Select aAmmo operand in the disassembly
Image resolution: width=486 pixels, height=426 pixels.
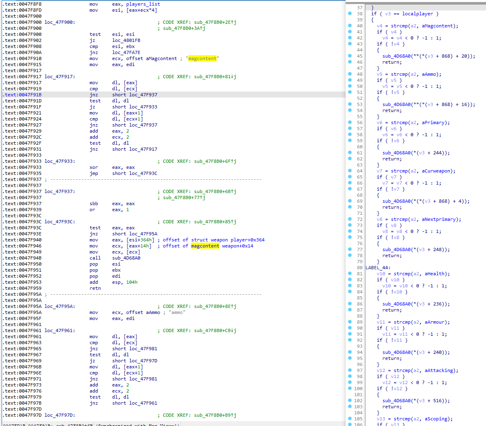(153, 312)
